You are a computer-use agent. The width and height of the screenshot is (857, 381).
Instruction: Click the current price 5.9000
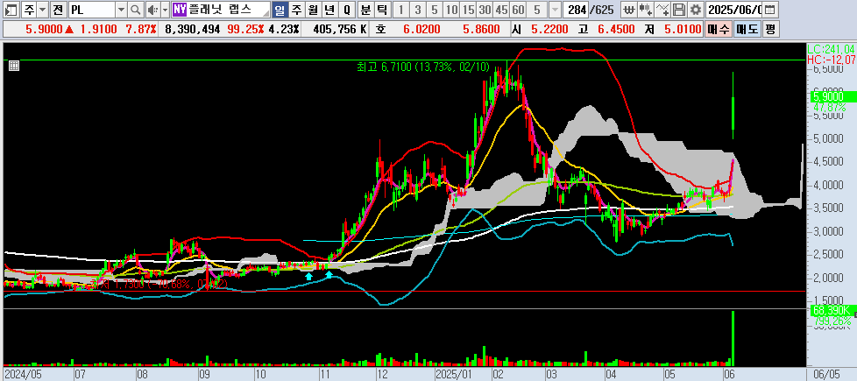click(45, 30)
